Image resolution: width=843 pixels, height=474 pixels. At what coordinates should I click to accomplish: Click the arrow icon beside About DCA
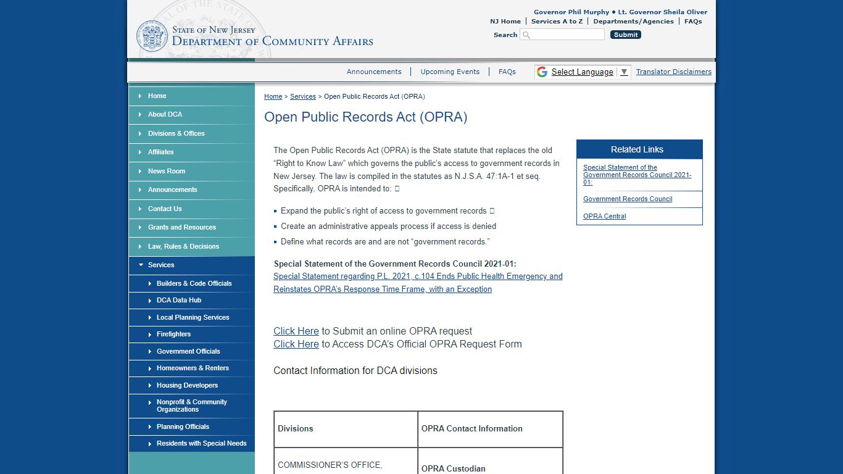coord(140,114)
